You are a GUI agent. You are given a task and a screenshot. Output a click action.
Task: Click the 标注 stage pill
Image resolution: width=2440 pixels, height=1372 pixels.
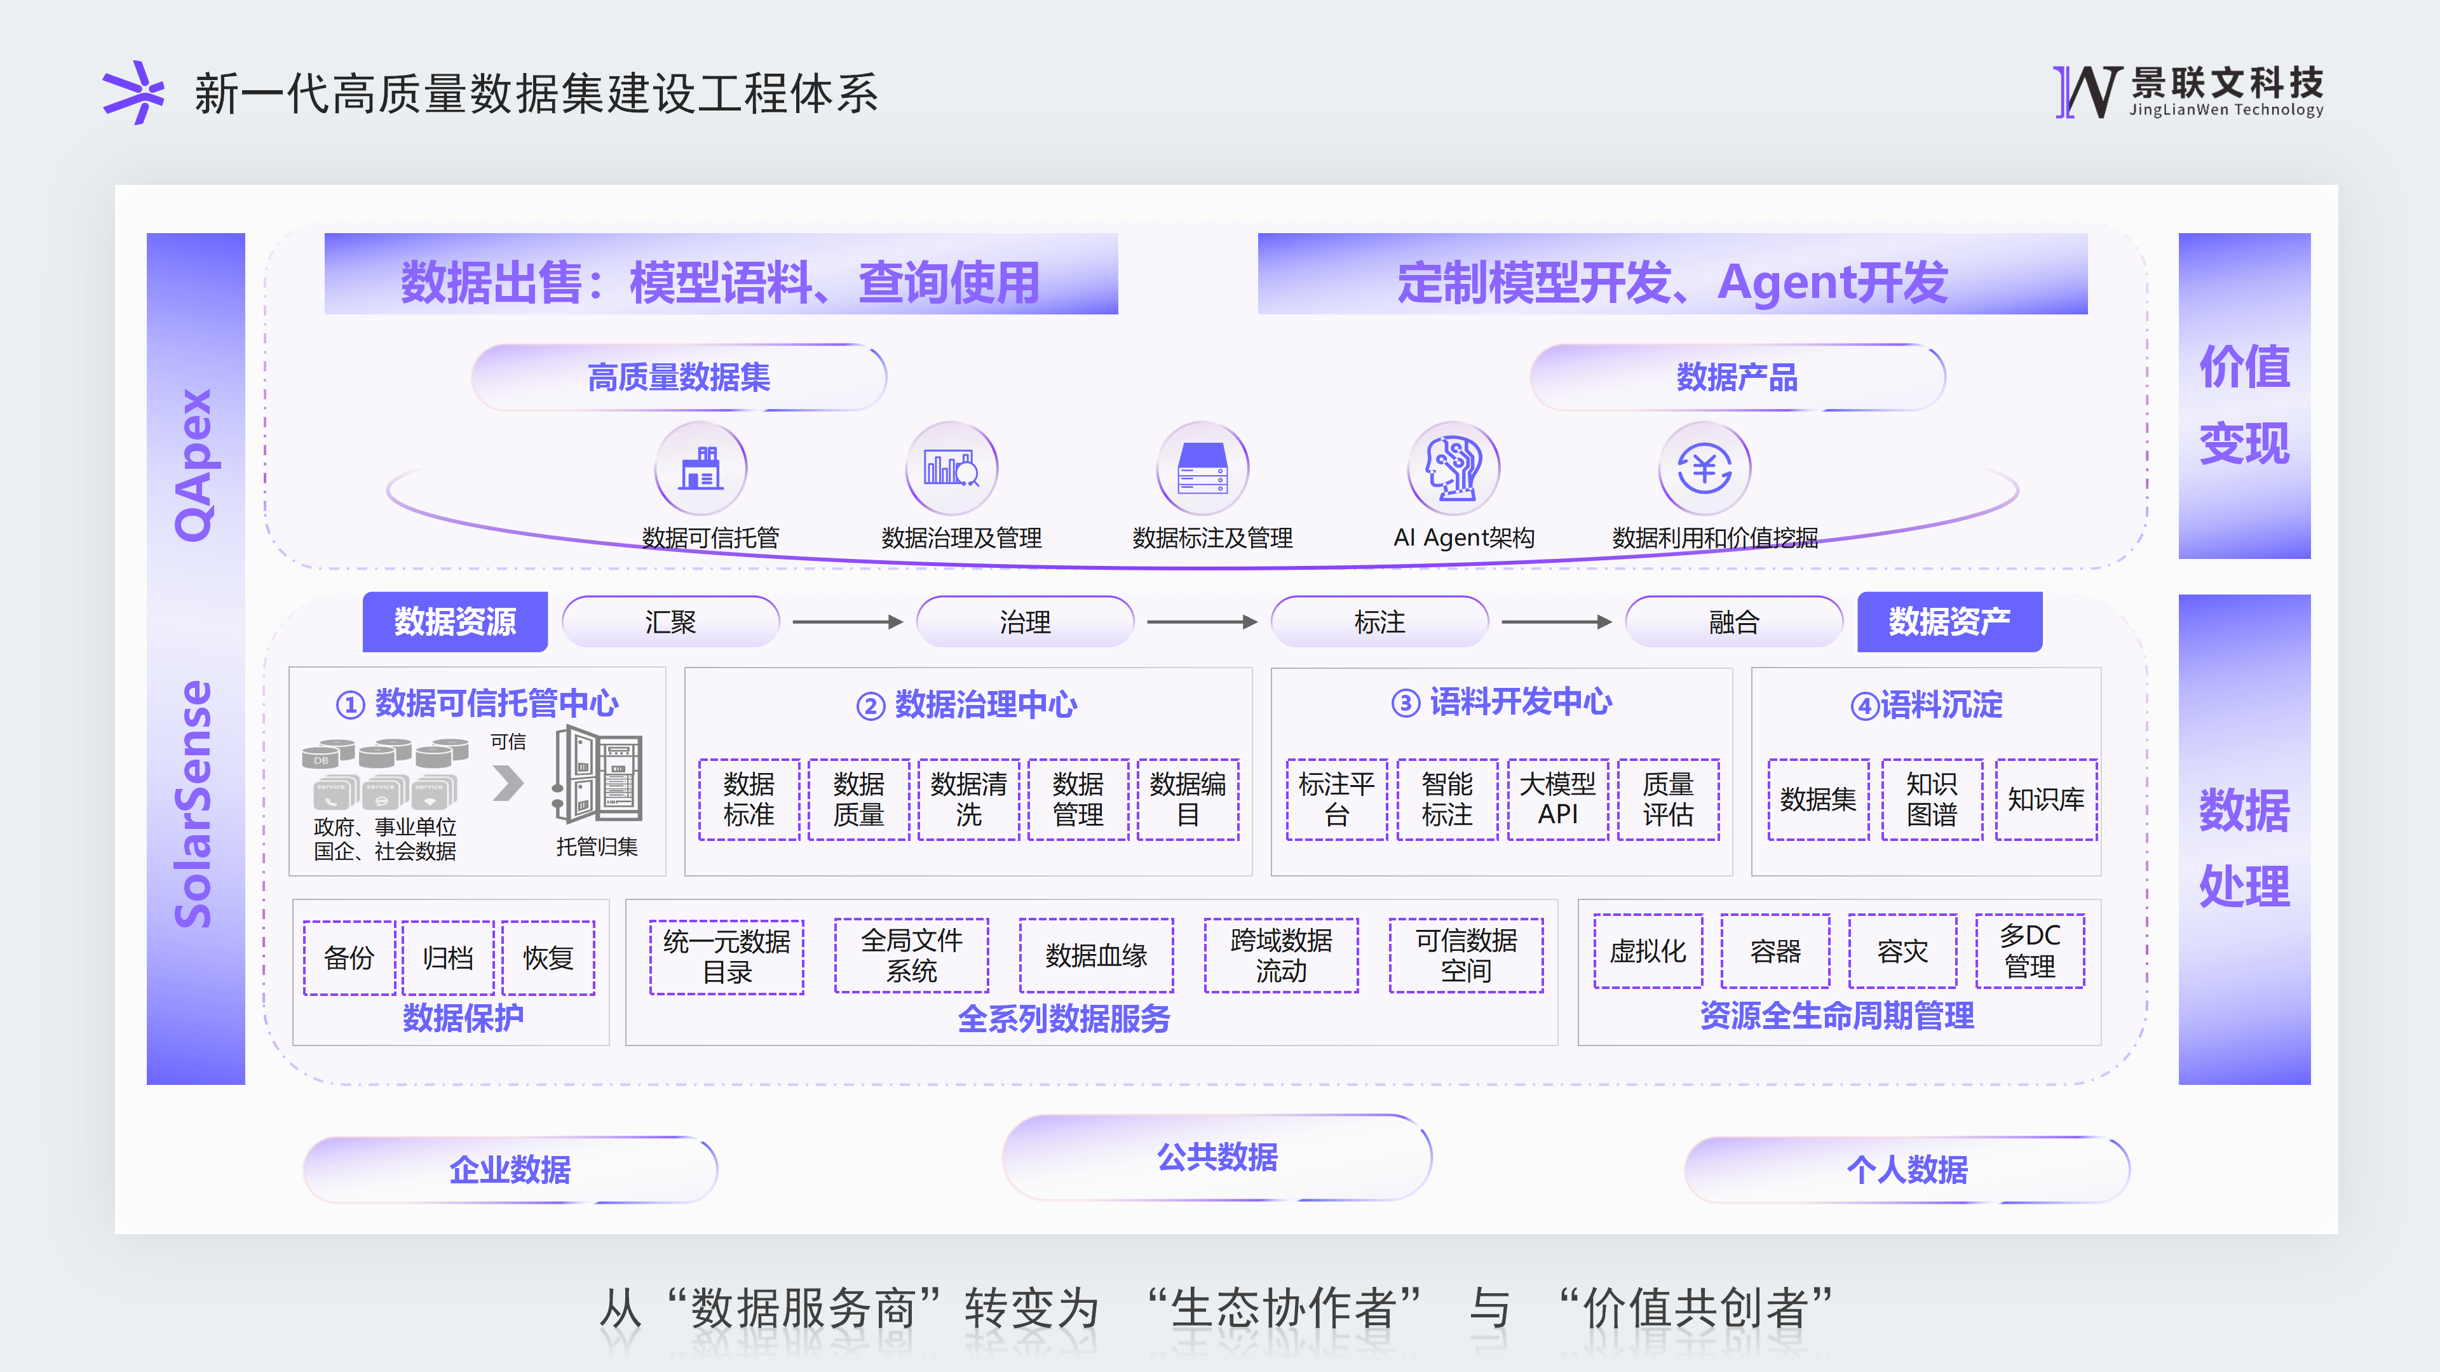[x=1379, y=622]
